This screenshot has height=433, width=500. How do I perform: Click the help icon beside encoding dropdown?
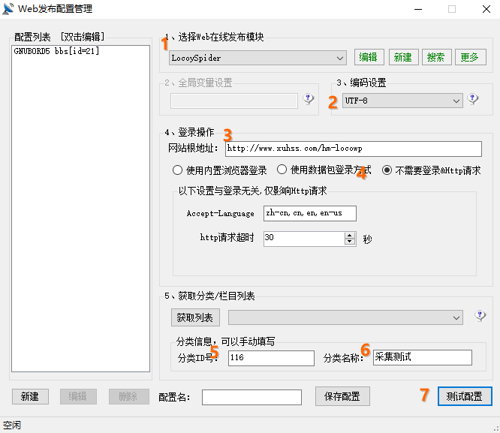tap(473, 99)
